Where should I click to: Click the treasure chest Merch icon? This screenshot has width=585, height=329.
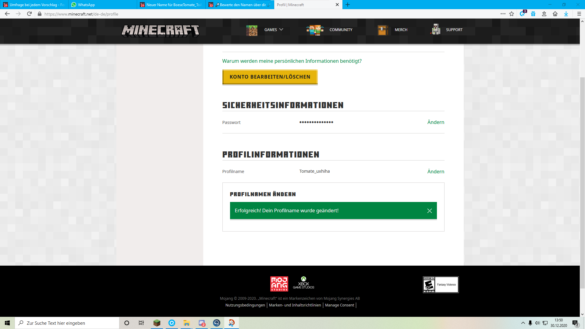pos(383,30)
